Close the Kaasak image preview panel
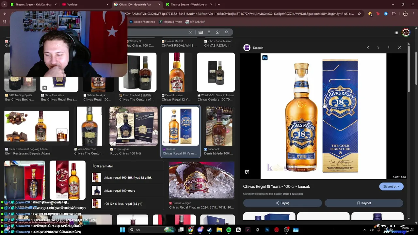This screenshot has width=418, height=235. (399, 48)
